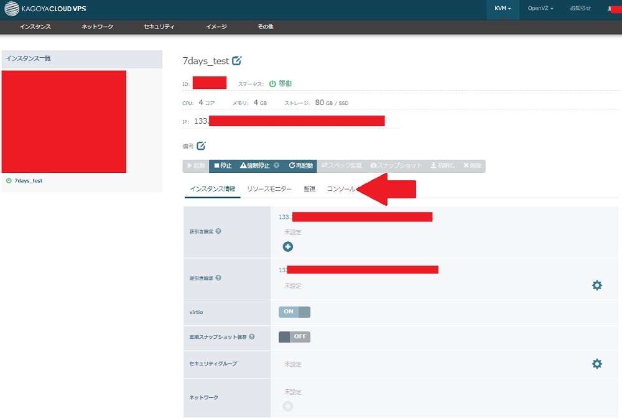622x419 pixels.
Task: Open the お知らせ notifications link
Action: pyautogui.click(x=580, y=9)
